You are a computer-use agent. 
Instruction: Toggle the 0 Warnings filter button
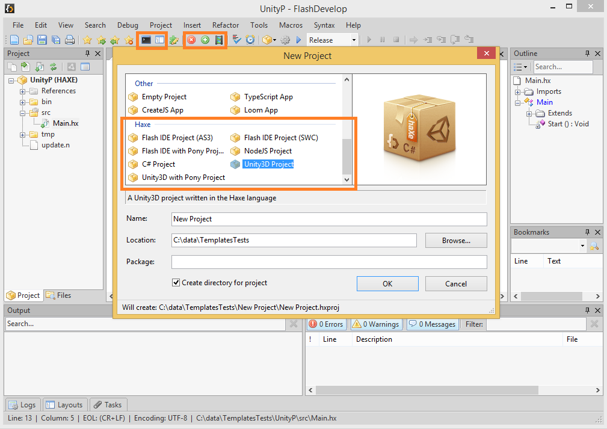(375, 324)
